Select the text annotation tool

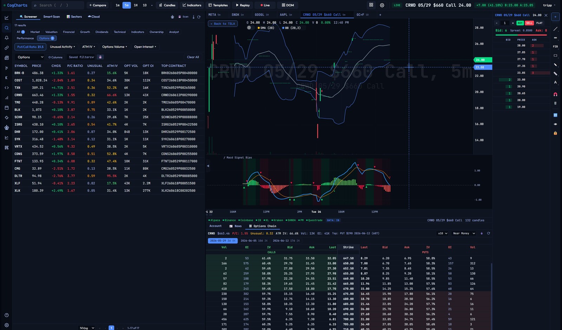555,82
